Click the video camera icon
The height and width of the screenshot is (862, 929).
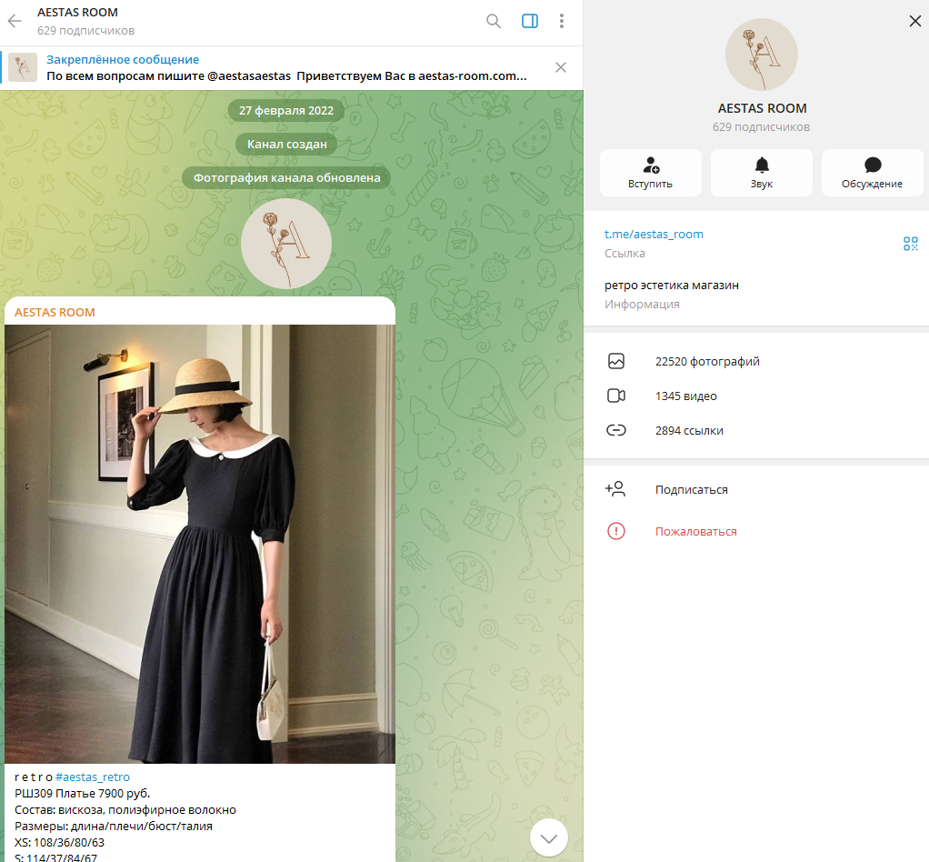coord(616,396)
